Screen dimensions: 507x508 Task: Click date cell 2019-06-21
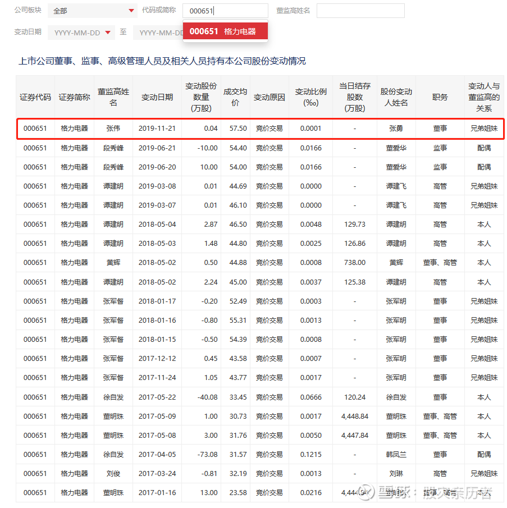click(x=157, y=148)
